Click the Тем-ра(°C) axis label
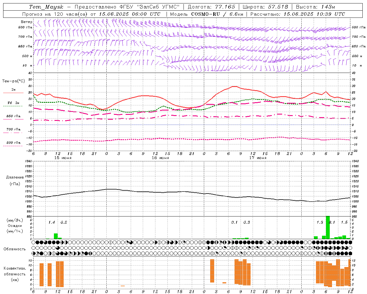This screenshot has width=367, height=294. coord(13,81)
